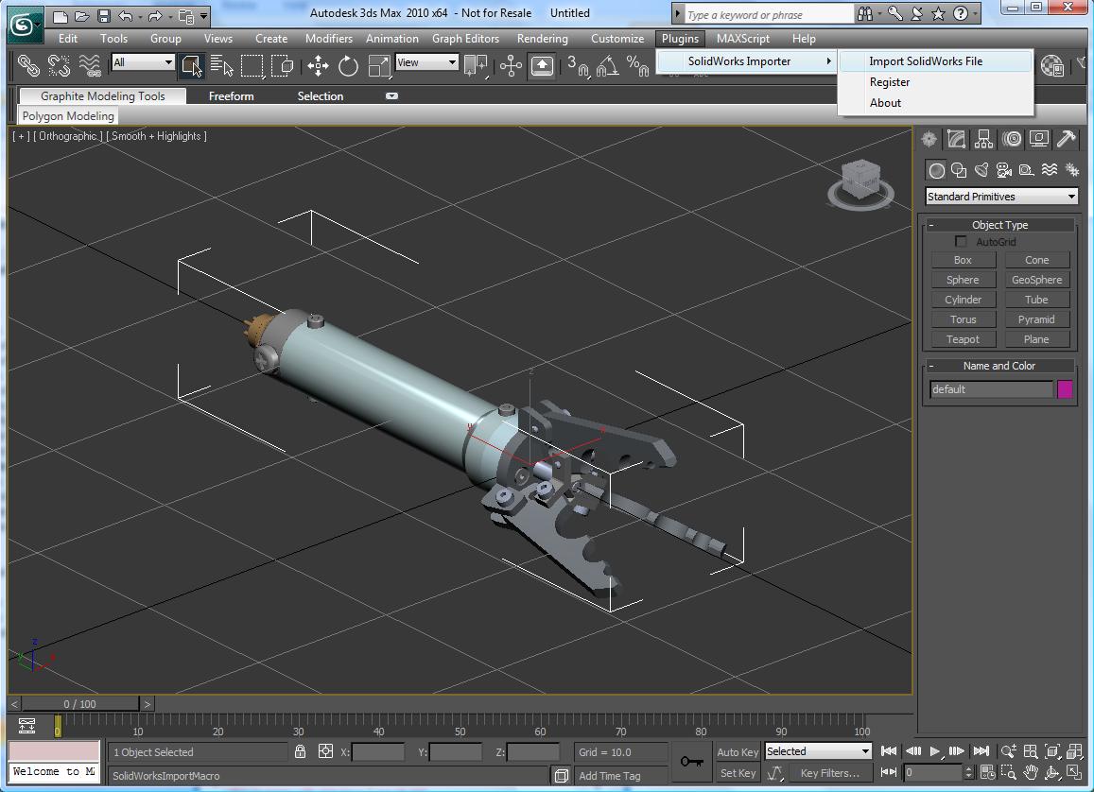Click the Zoom Extents viewport icon

(1052, 751)
